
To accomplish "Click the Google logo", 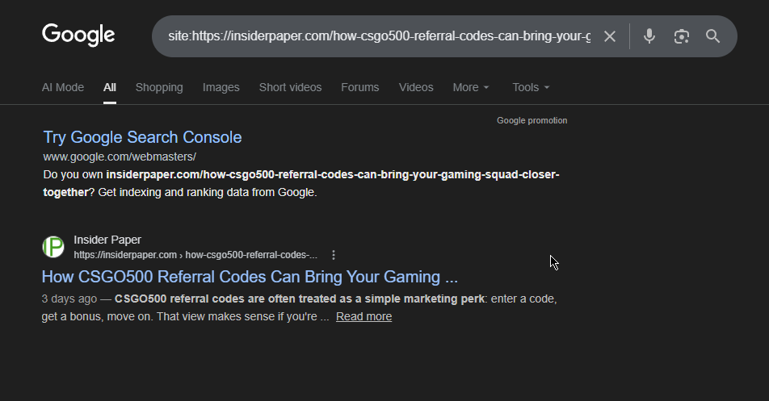I will click(78, 35).
